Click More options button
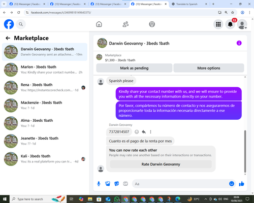The image size is (254, 203). (209, 68)
